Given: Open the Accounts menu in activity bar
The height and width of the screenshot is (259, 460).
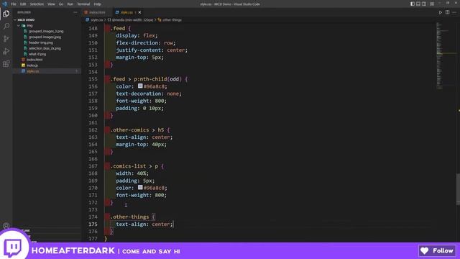Looking at the screenshot, I should pos(6,225).
